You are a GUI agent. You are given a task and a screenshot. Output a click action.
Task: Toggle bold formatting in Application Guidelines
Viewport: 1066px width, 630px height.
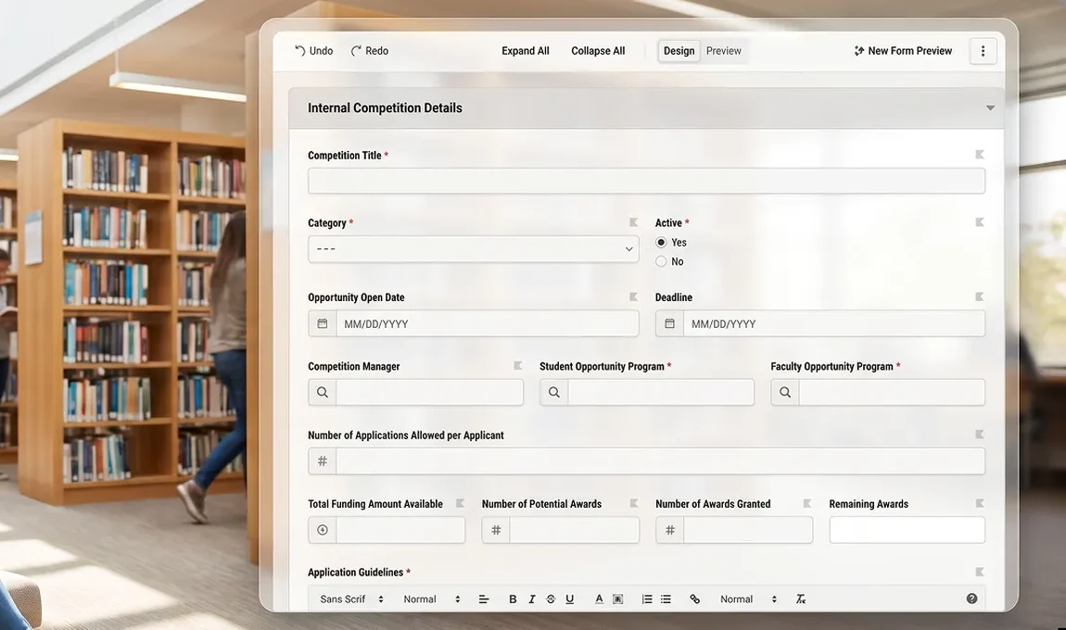513,598
